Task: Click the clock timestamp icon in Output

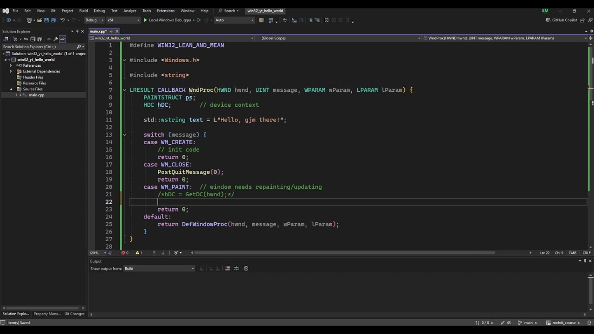Action: 246,268
